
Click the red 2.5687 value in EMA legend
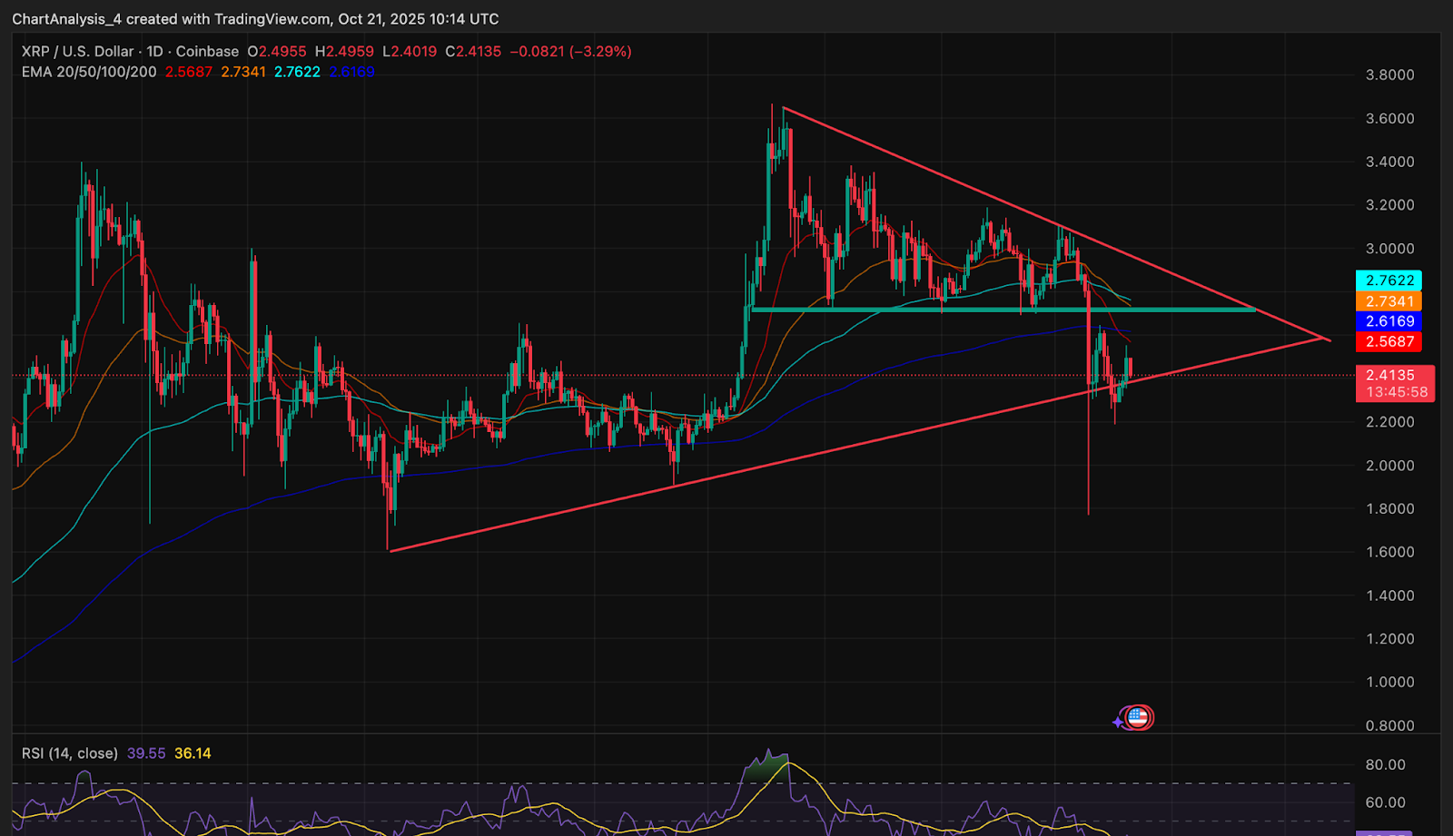189,72
